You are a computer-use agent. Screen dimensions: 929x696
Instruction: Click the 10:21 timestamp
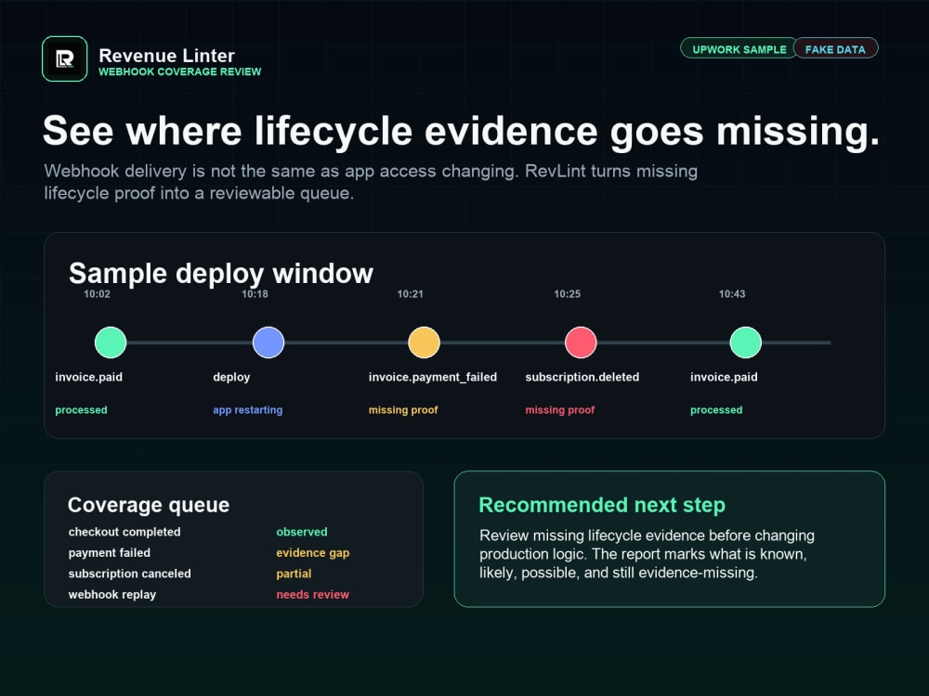(x=410, y=294)
